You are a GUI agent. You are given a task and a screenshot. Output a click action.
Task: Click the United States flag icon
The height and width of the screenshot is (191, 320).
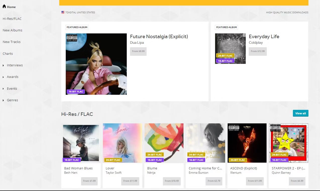point(63,12)
